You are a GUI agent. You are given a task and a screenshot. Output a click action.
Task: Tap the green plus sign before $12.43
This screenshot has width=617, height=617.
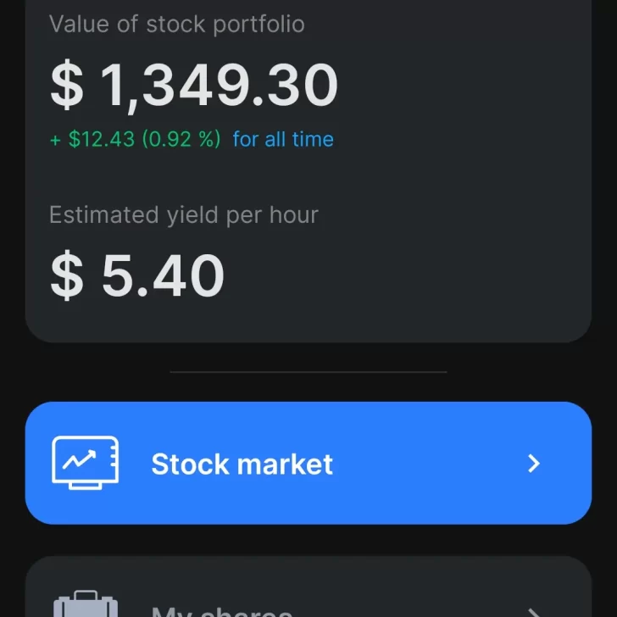[56, 140]
